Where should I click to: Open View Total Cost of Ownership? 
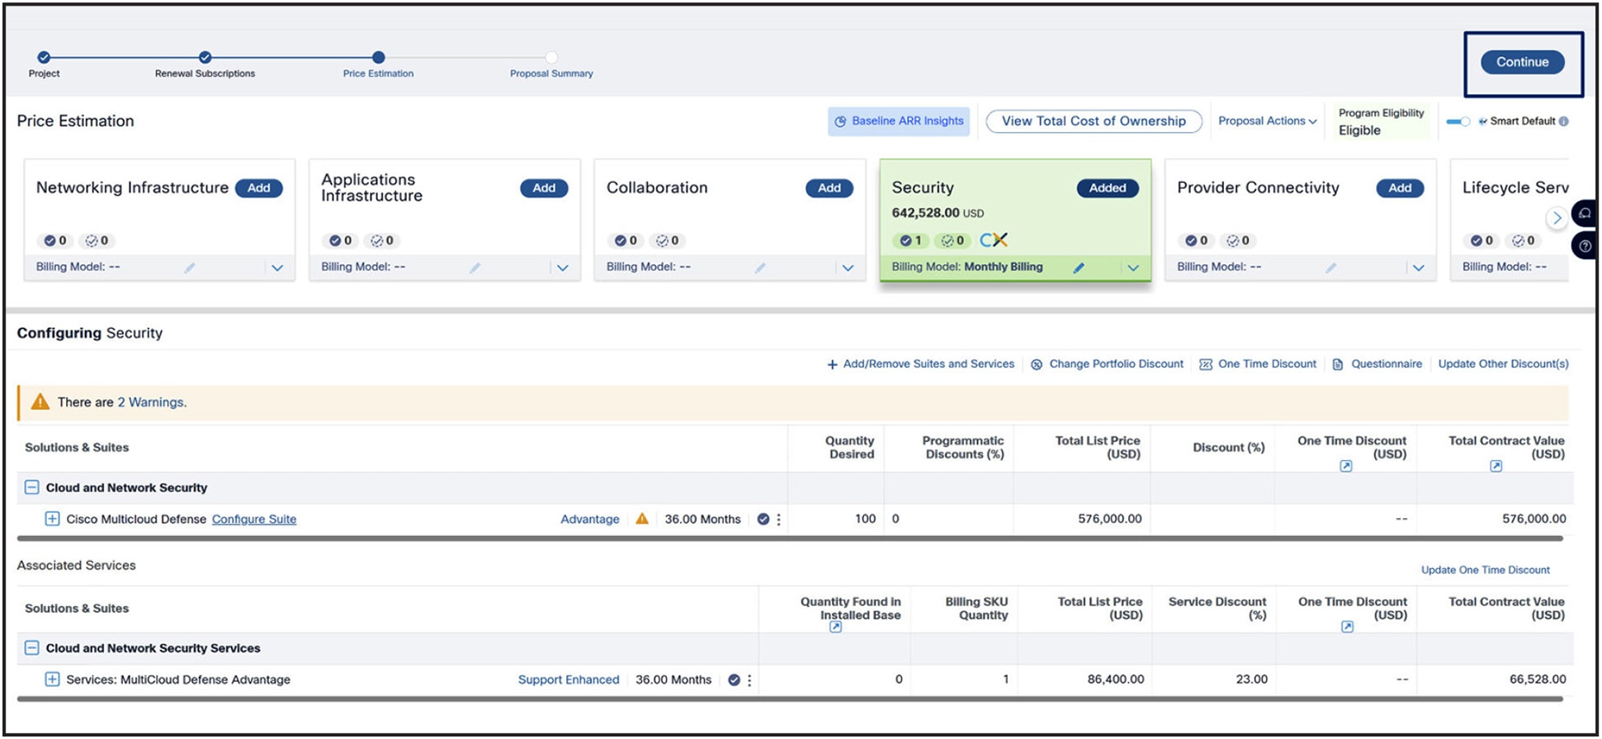coord(1094,121)
